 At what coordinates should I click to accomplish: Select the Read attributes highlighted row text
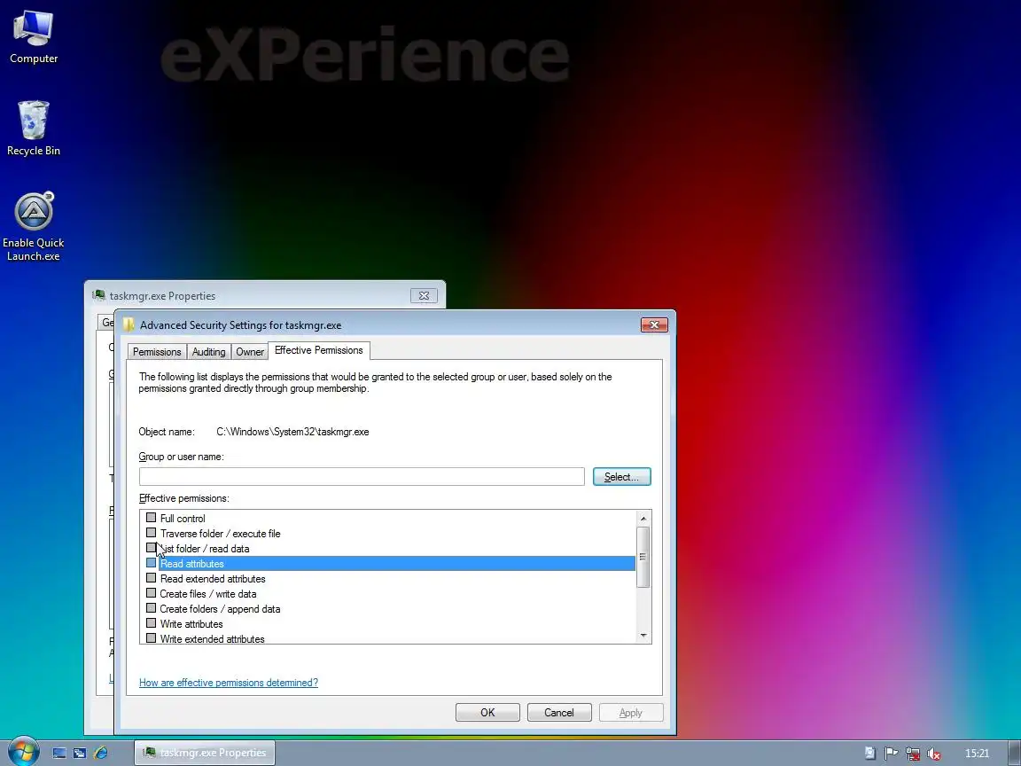coord(192,564)
